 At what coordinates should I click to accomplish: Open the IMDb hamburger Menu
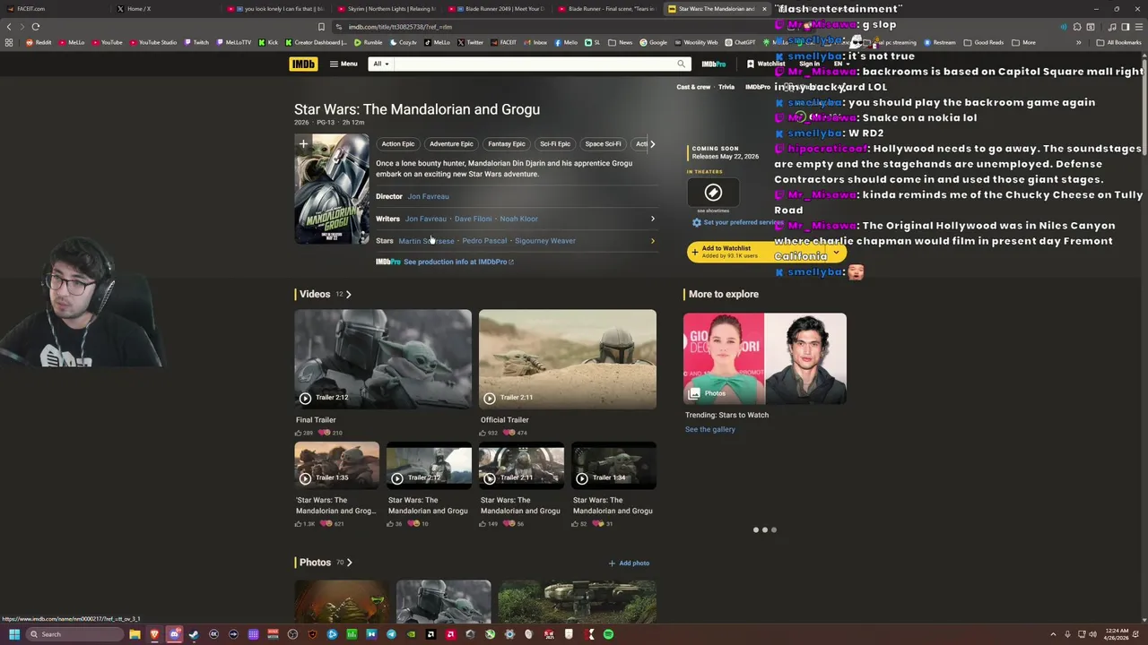(x=344, y=64)
